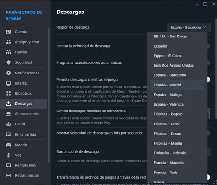Click the Retransmisión broadcast icon

pos(8,175)
